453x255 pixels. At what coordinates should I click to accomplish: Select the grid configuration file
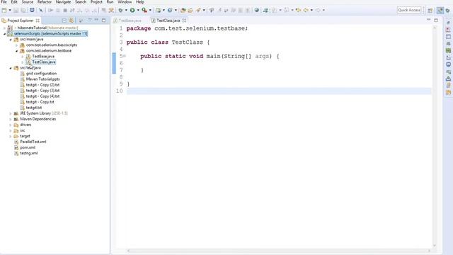[x=41, y=74]
